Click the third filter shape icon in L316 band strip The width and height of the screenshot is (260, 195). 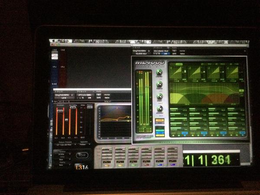pos(133,161)
